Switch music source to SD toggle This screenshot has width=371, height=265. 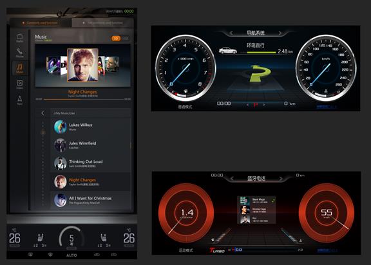[x=116, y=38]
